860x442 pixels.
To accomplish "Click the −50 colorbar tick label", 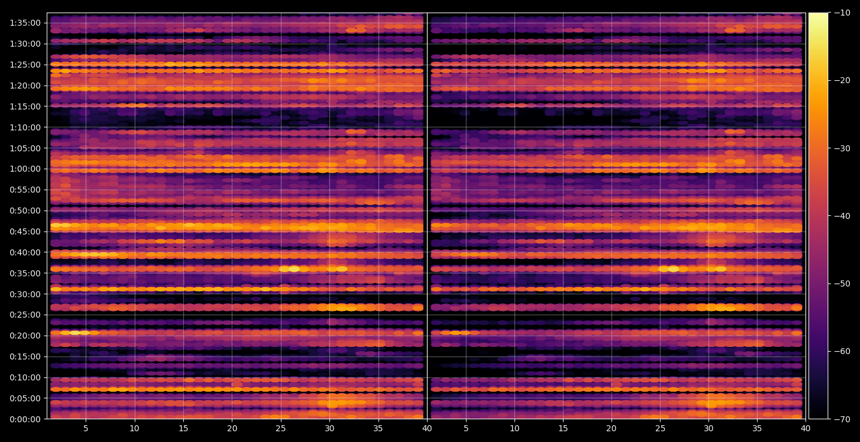I will coord(842,284).
